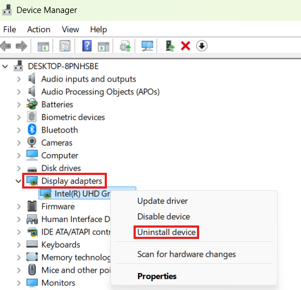The height and width of the screenshot is (290, 301).
Task: Click the blue Help question mark icon
Action: (x=87, y=46)
